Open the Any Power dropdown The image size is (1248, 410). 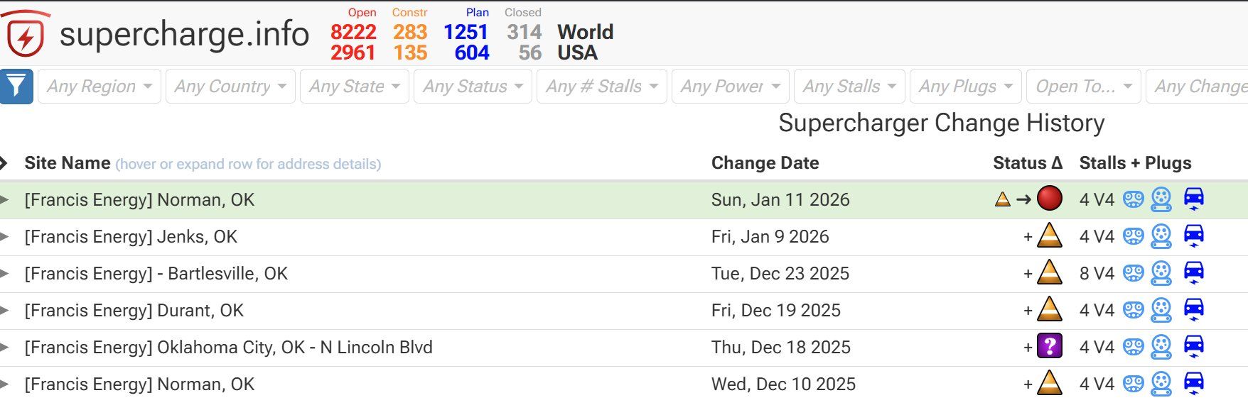(730, 87)
